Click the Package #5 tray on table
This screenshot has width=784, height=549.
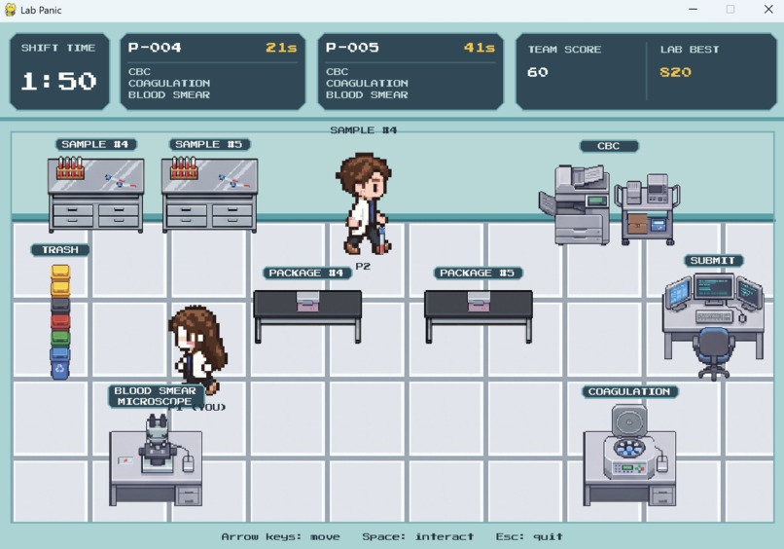click(x=479, y=302)
